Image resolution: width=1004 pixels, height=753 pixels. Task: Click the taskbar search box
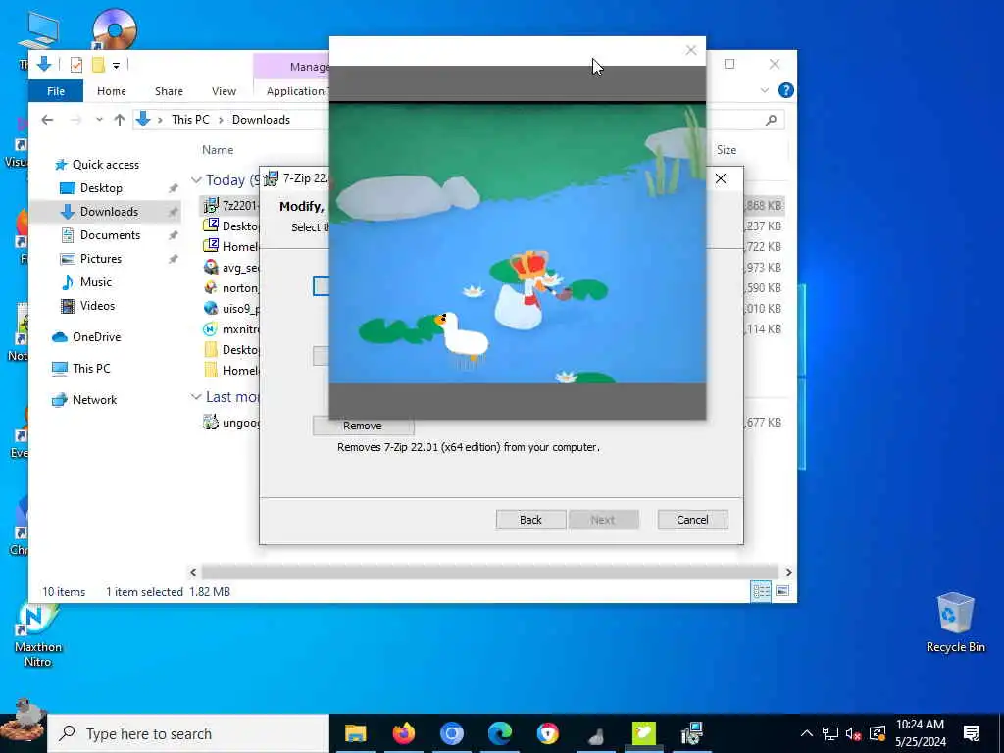(x=188, y=733)
